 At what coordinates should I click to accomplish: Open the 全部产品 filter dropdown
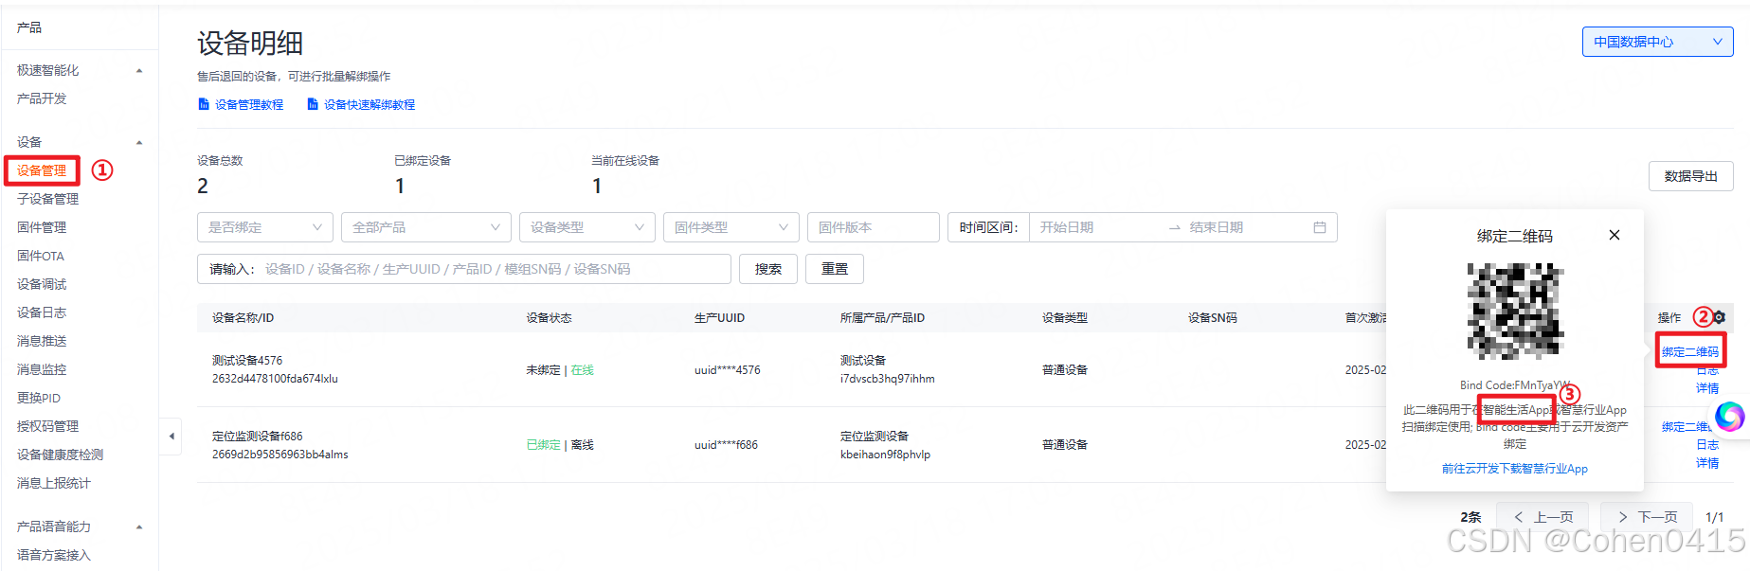tap(426, 227)
